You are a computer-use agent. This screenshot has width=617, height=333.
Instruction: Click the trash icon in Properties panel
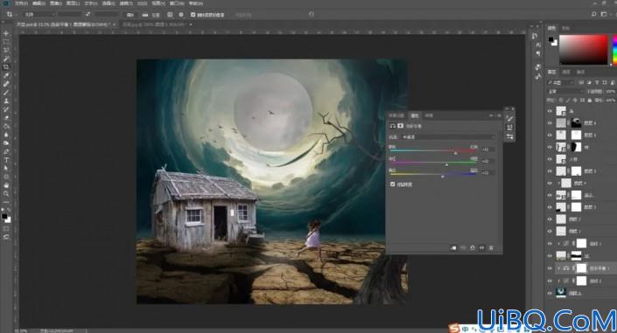pos(491,248)
